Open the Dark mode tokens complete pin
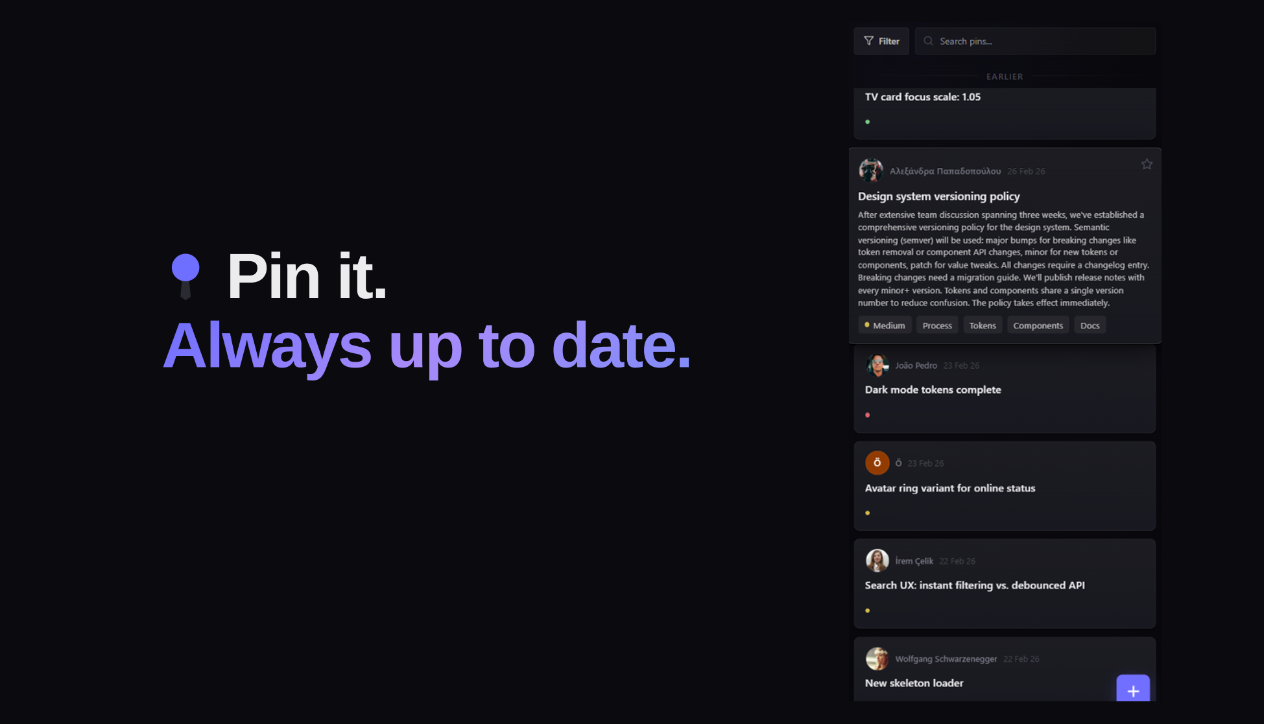Screen dimensions: 1264x724 tap(933, 390)
